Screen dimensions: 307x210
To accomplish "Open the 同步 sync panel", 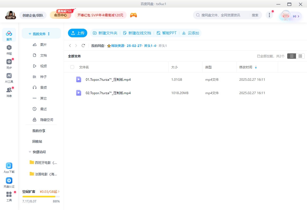I will tap(9, 64).
